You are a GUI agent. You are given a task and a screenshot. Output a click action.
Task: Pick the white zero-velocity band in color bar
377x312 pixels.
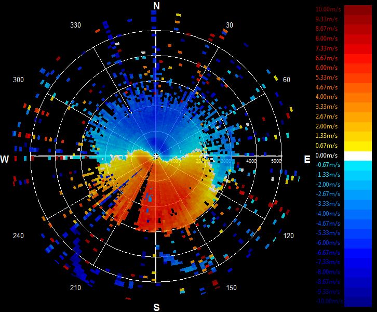point(358,156)
